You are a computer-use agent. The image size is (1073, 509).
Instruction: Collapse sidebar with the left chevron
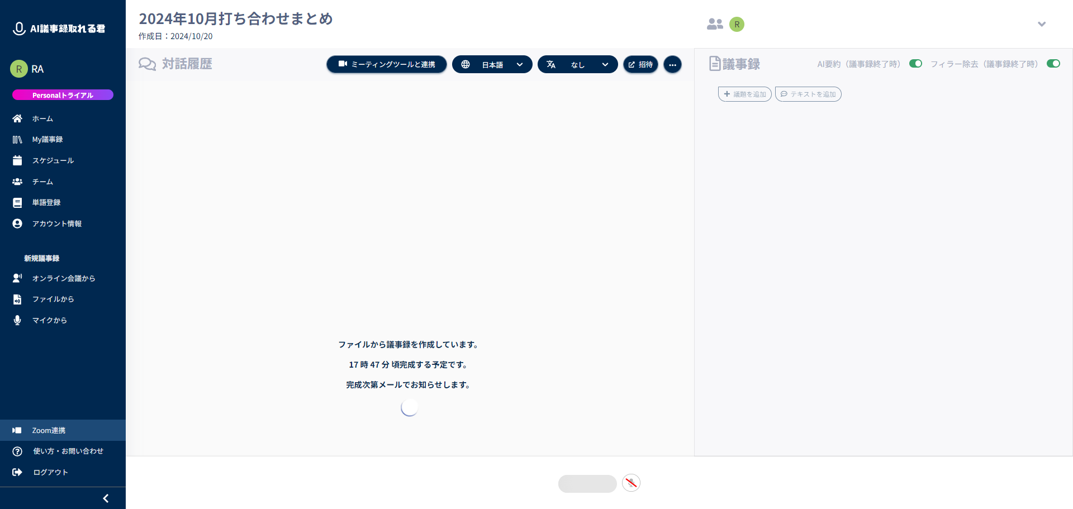106,498
